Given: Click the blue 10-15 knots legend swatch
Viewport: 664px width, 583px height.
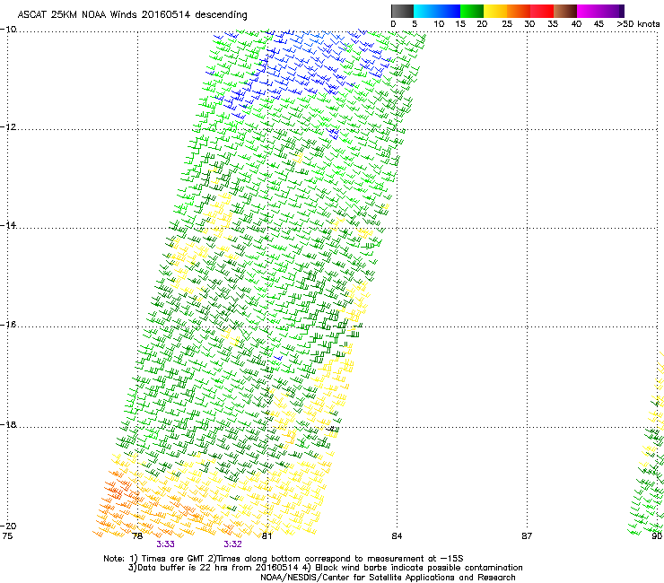Looking at the screenshot, I should (449, 11).
